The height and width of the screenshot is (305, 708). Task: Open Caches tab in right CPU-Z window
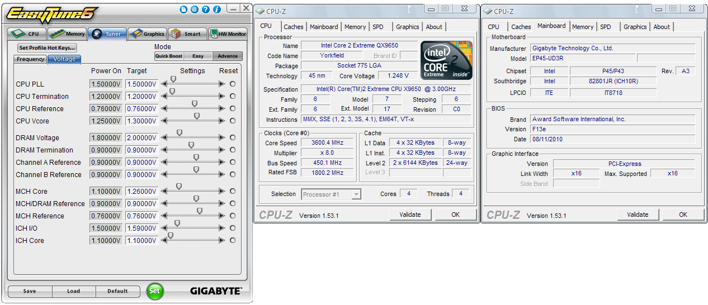521,27
